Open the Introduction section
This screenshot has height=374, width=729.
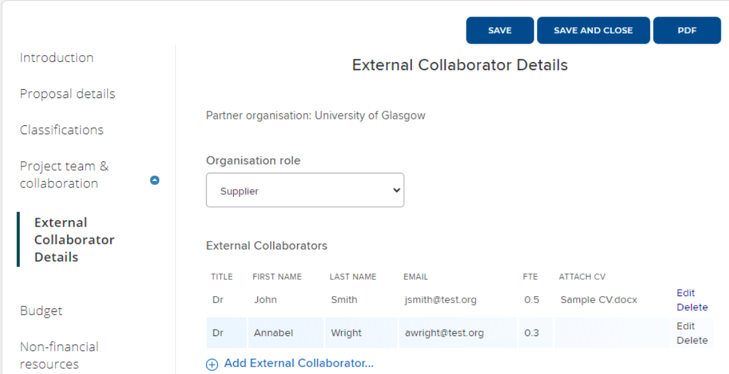(56, 58)
